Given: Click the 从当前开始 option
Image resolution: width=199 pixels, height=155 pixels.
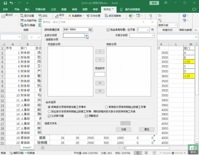Looking at the screenshot, I should pyautogui.click(x=28, y=20).
